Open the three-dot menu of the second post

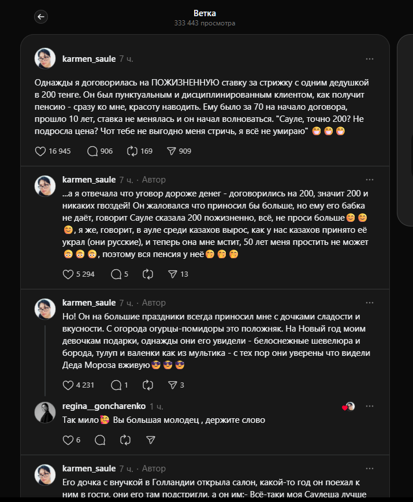370,180
